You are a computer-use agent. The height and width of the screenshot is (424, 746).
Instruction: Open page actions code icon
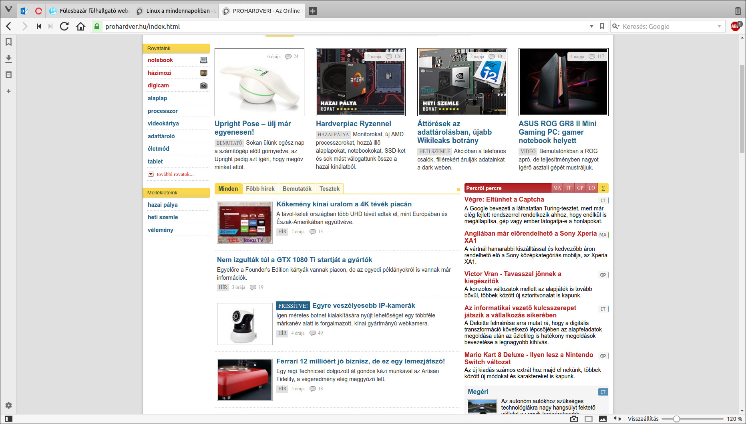pyautogui.click(x=617, y=419)
